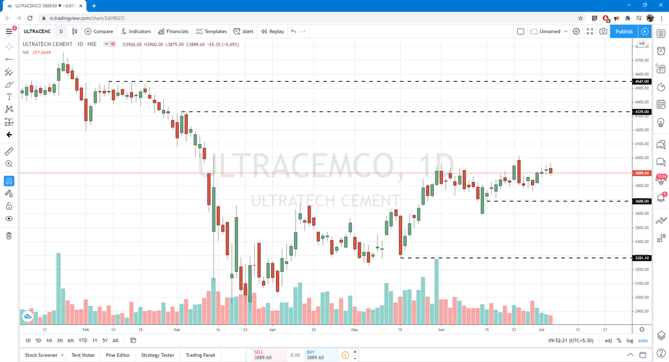Image resolution: width=669 pixels, height=362 pixels.
Task: Select the 5Y date range
Action: [x=105, y=340]
